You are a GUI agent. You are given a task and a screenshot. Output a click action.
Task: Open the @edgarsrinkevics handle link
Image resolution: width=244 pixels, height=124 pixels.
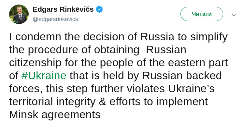pyautogui.click(x=55, y=19)
